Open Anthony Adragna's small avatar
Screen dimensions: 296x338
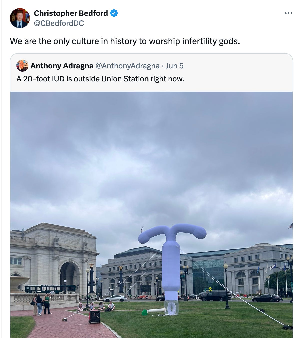click(22, 66)
